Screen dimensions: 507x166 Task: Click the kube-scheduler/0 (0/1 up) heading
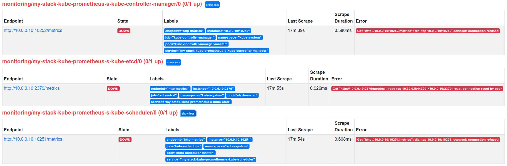click(x=90, y=113)
